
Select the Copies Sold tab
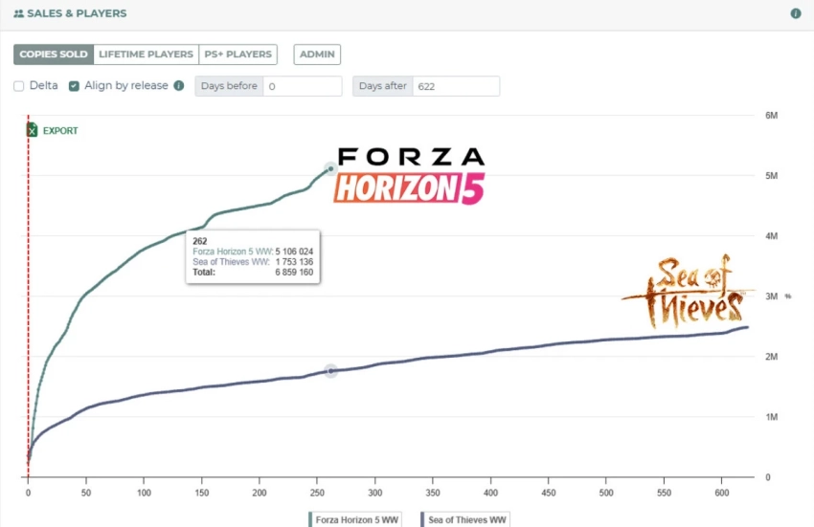[54, 55]
